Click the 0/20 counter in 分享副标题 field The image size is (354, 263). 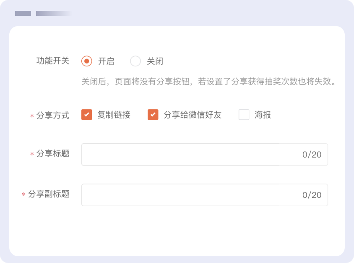point(312,195)
